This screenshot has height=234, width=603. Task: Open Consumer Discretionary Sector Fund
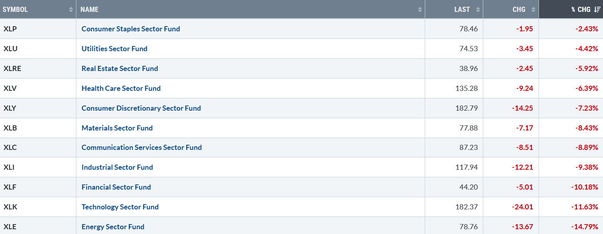click(141, 108)
